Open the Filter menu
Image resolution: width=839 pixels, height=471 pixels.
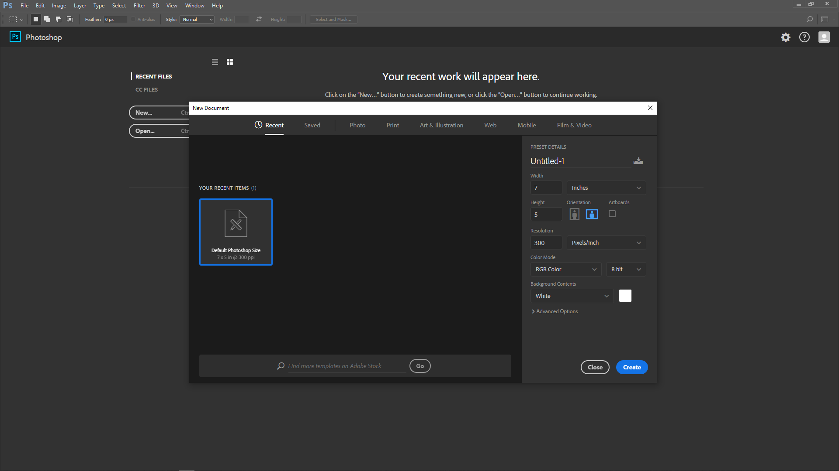(139, 6)
